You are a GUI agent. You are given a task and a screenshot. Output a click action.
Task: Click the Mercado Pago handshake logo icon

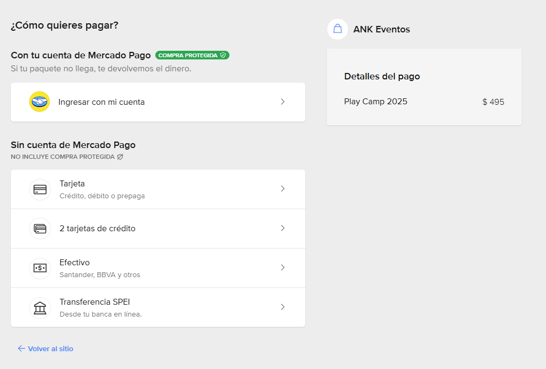click(40, 102)
